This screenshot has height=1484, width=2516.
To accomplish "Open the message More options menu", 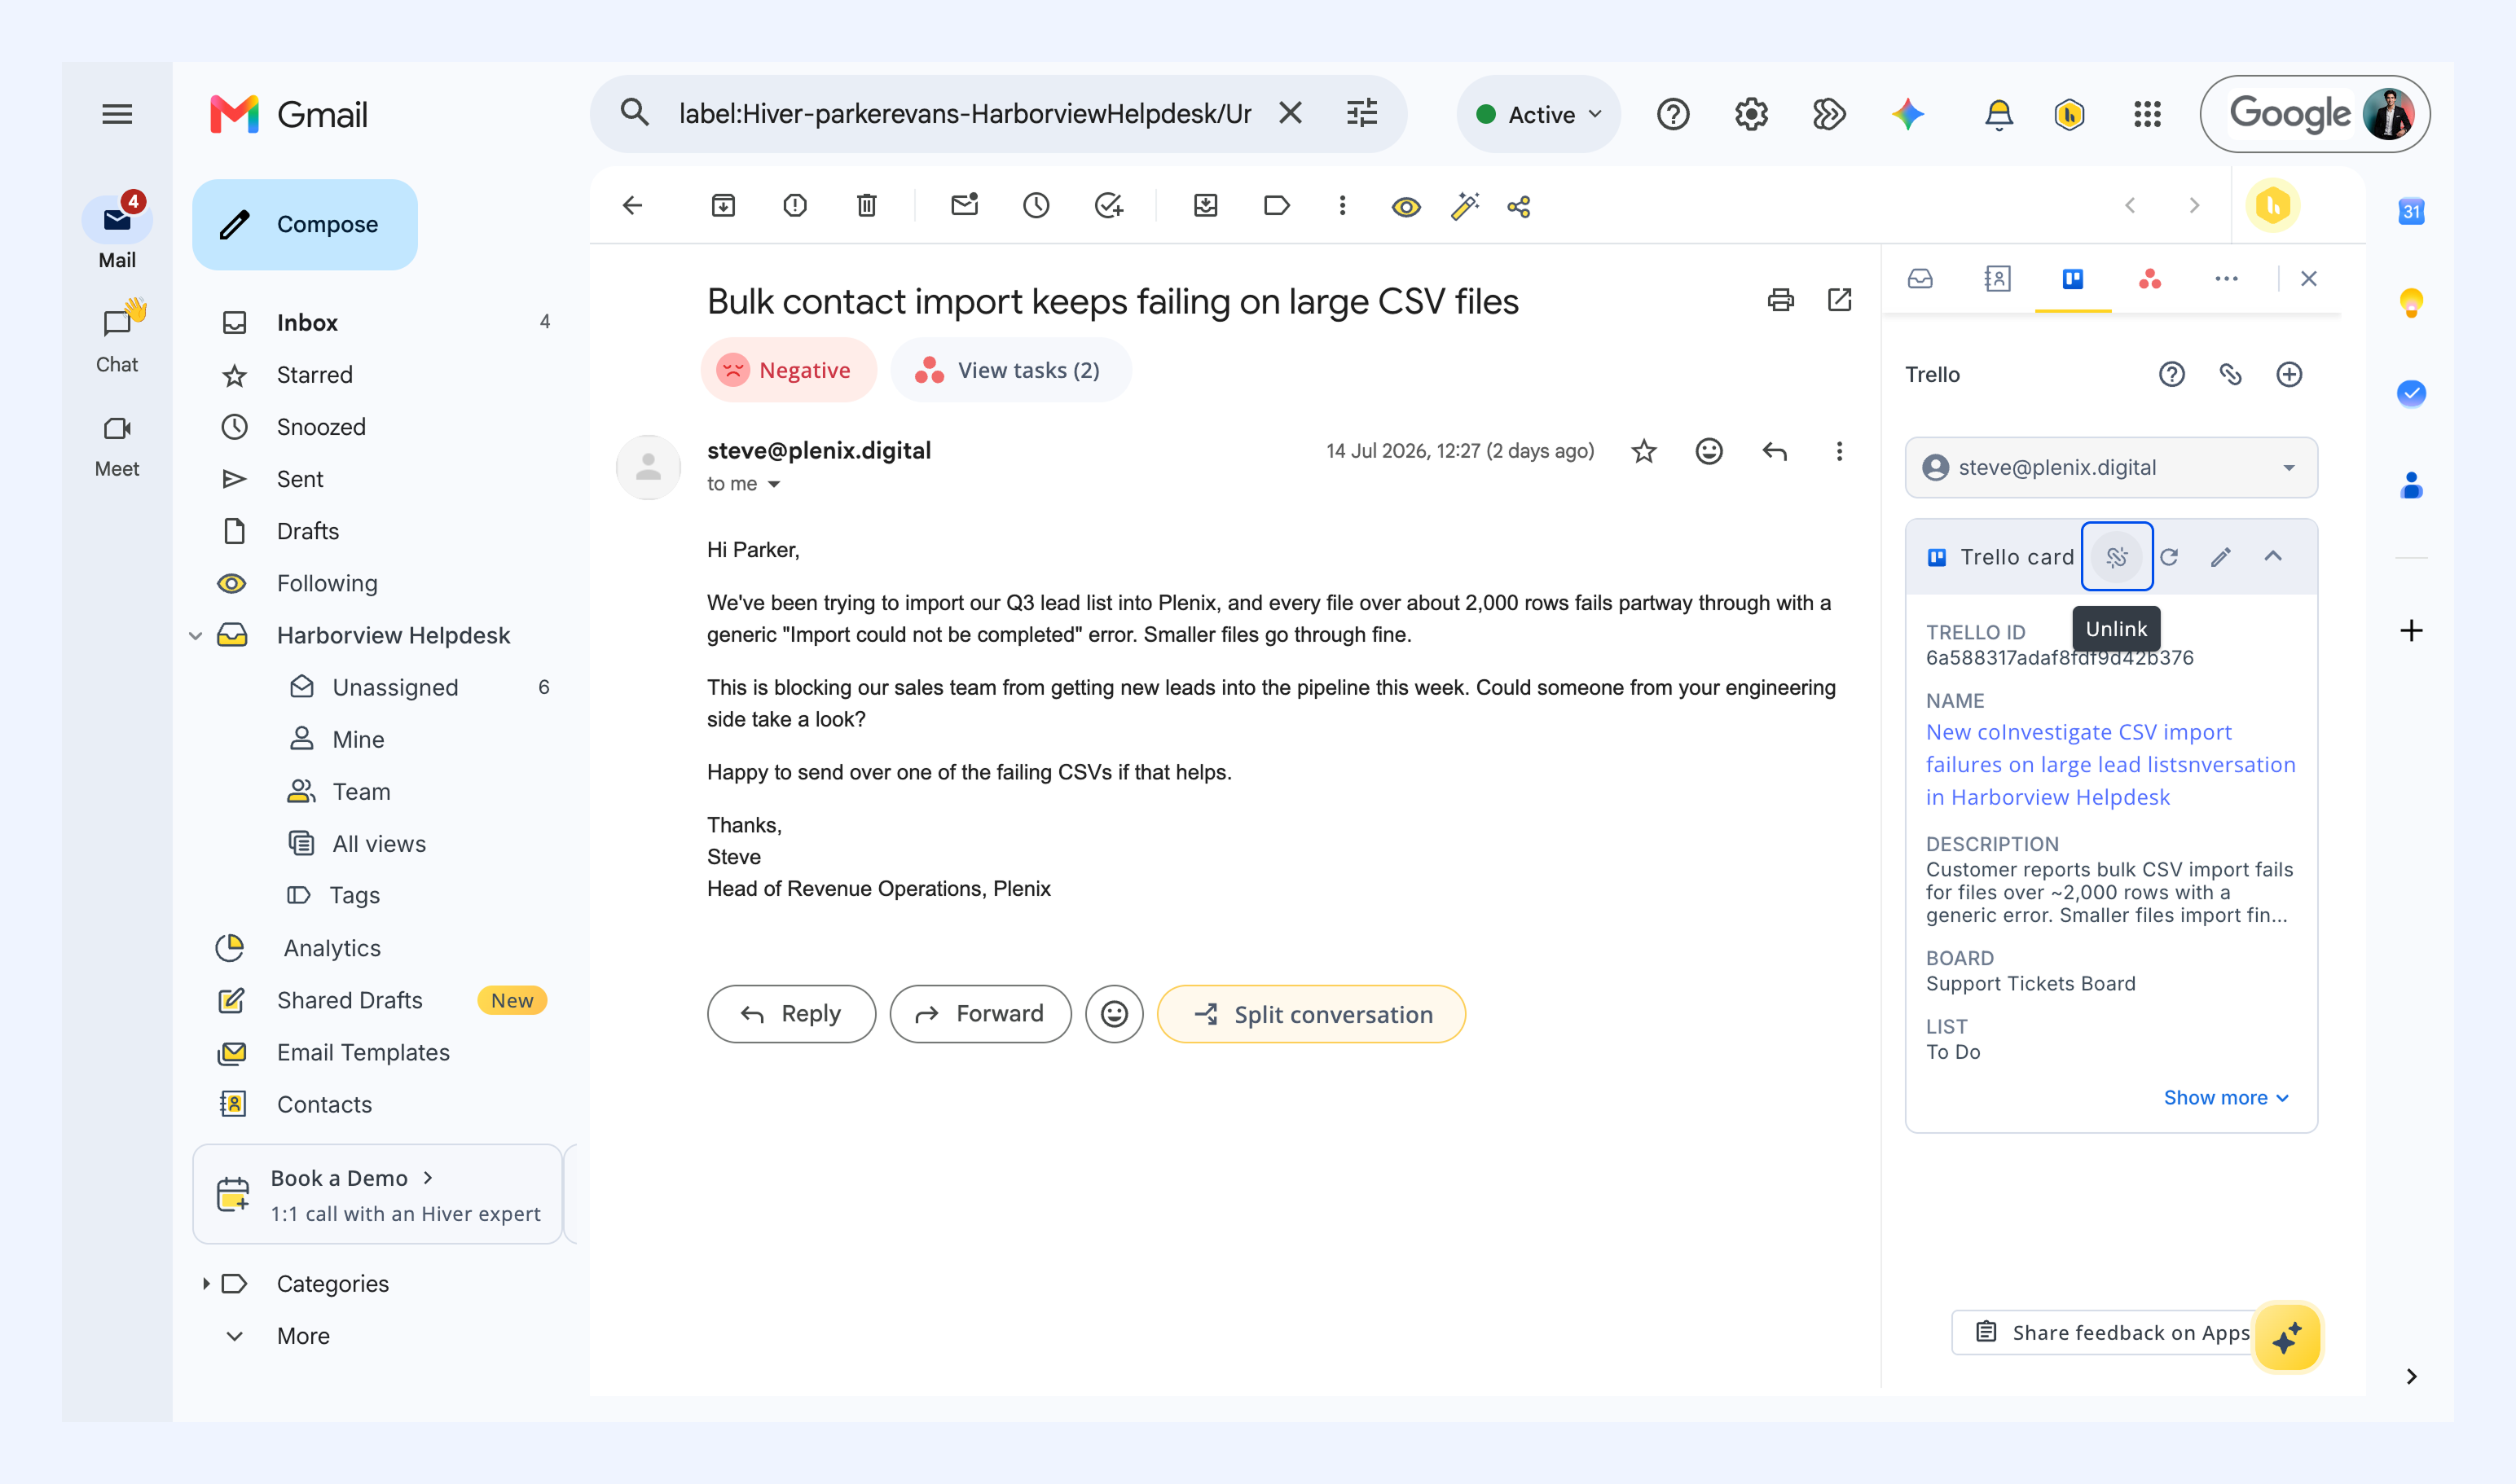I will (1839, 452).
